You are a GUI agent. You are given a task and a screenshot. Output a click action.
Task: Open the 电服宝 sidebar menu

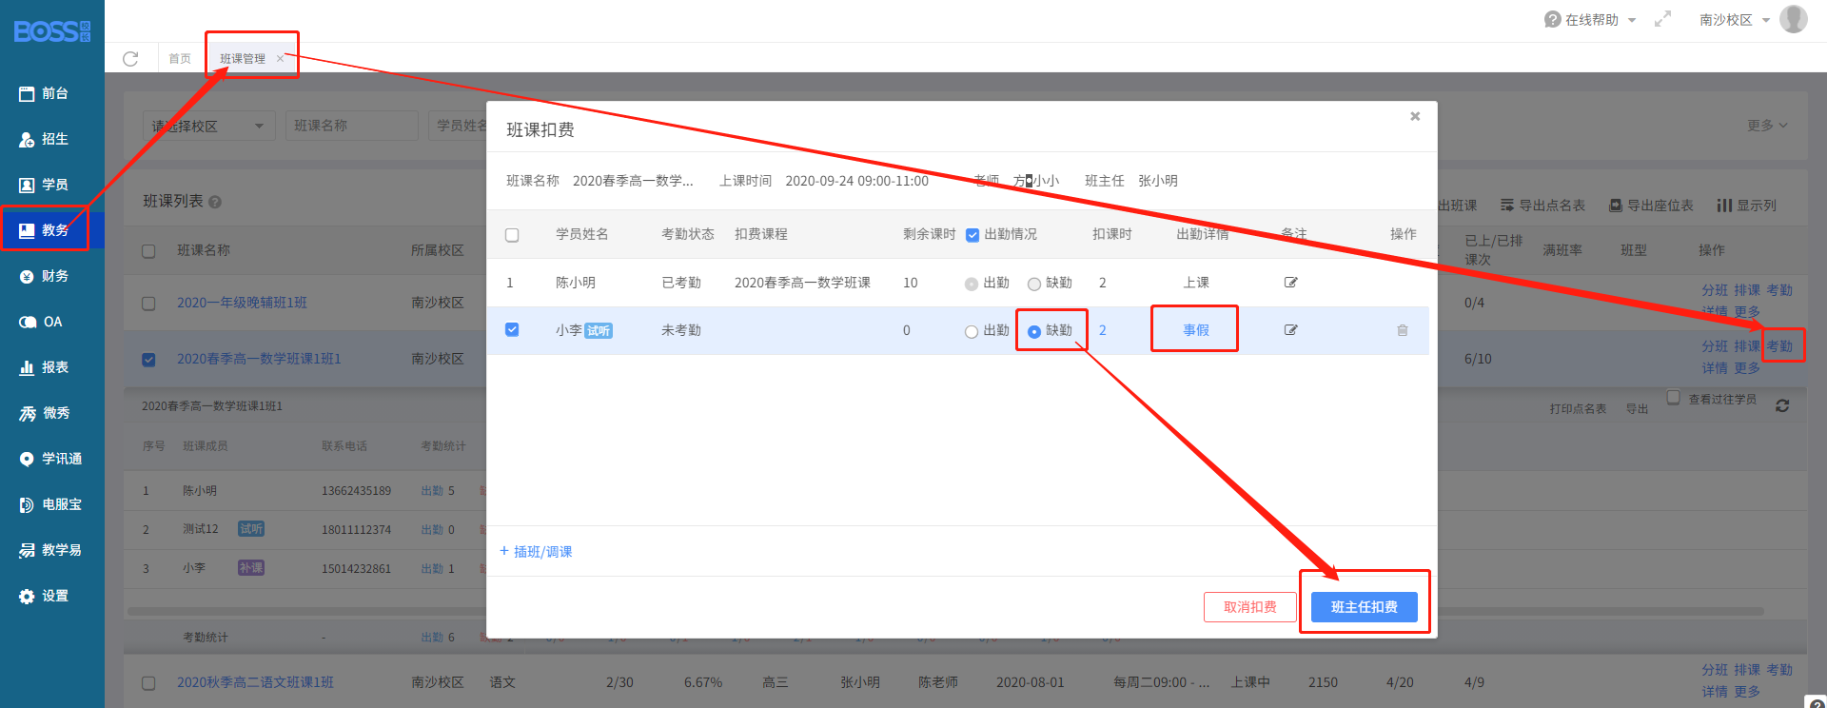tap(52, 504)
